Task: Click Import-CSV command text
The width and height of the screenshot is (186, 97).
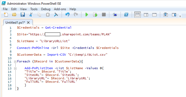Action: (56, 55)
